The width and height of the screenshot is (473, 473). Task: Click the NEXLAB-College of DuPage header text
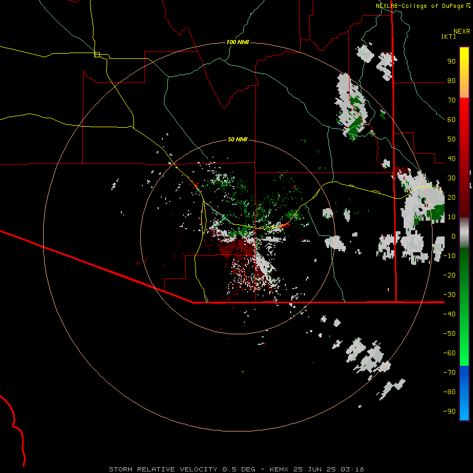click(x=420, y=6)
